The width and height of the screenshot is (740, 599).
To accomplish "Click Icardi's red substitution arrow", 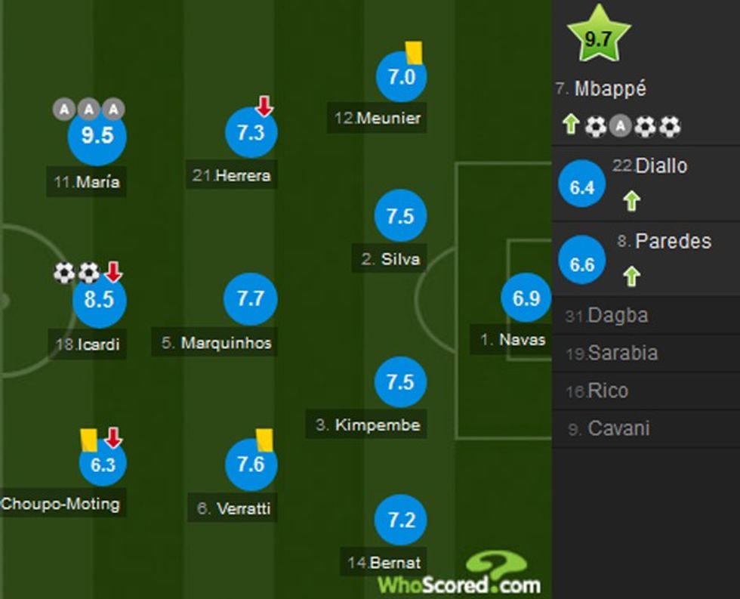I will pyautogui.click(x=113, y=271).
